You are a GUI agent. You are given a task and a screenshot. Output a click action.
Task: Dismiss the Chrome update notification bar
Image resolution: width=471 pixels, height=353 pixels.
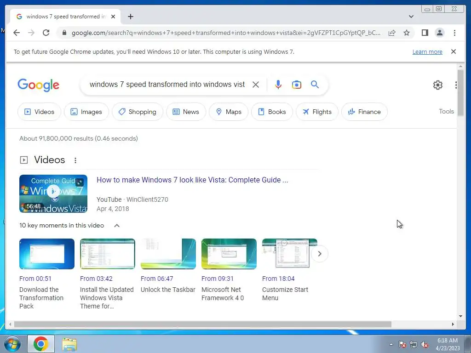[453, 51]
